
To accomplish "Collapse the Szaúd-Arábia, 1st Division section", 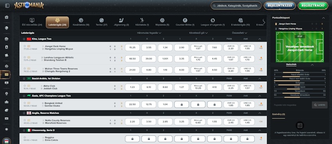I will 260,79.
